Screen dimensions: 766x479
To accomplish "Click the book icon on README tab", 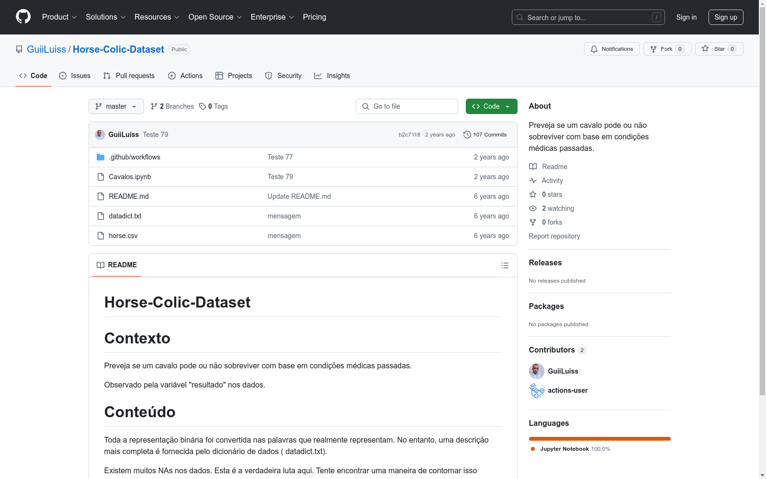I will (x=101, y=265).
